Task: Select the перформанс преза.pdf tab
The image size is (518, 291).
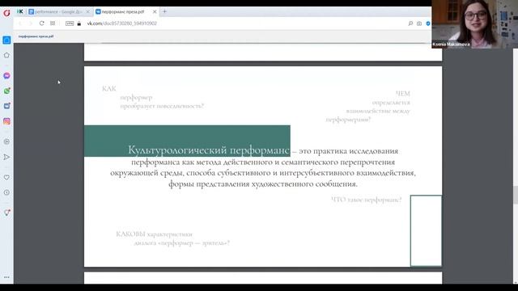Action: click(123, 11)
